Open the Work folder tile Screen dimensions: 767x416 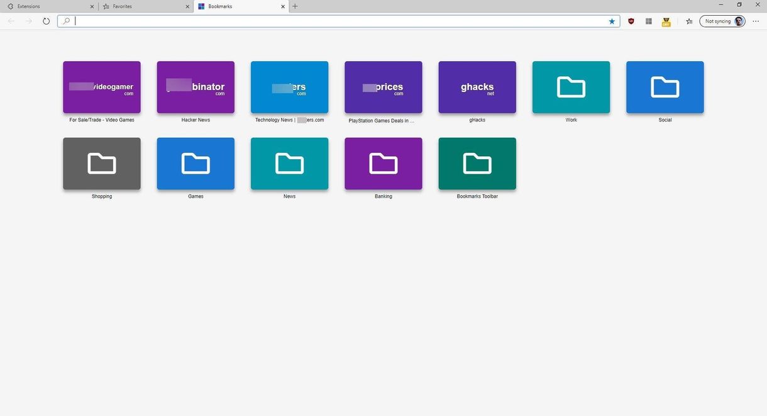point(571,87)
